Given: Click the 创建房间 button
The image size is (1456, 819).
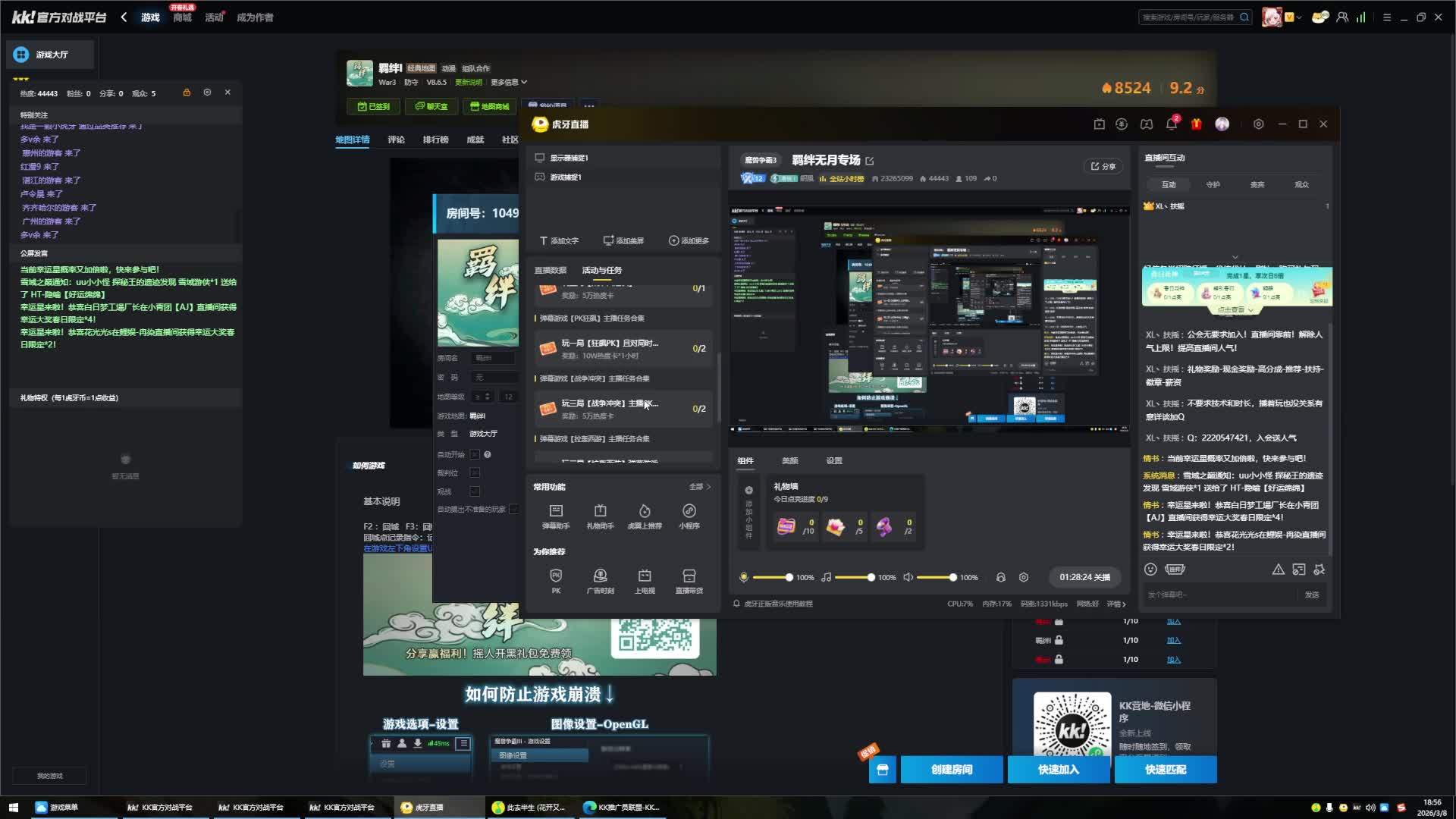Looking at the screenshot, I should coord(951,769).
